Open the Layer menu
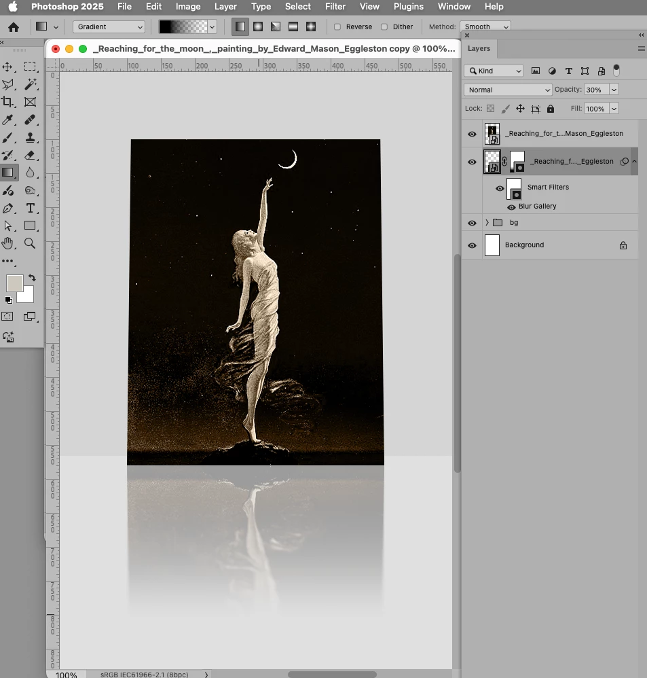The width and height of the screenshot is (647, 678). (225, 7)
